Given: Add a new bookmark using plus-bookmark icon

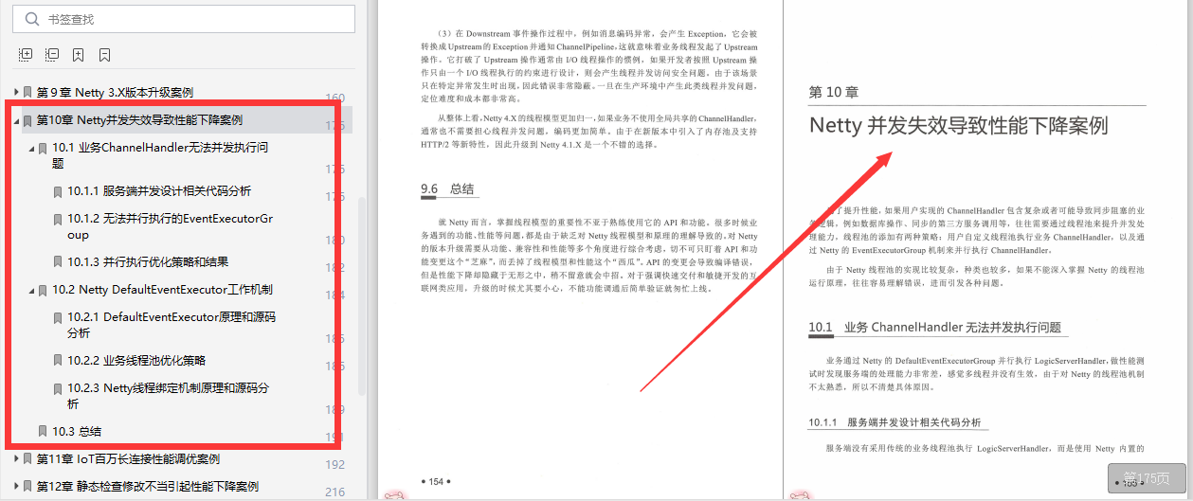Looking at the screenshot, I should coord(79,55).
